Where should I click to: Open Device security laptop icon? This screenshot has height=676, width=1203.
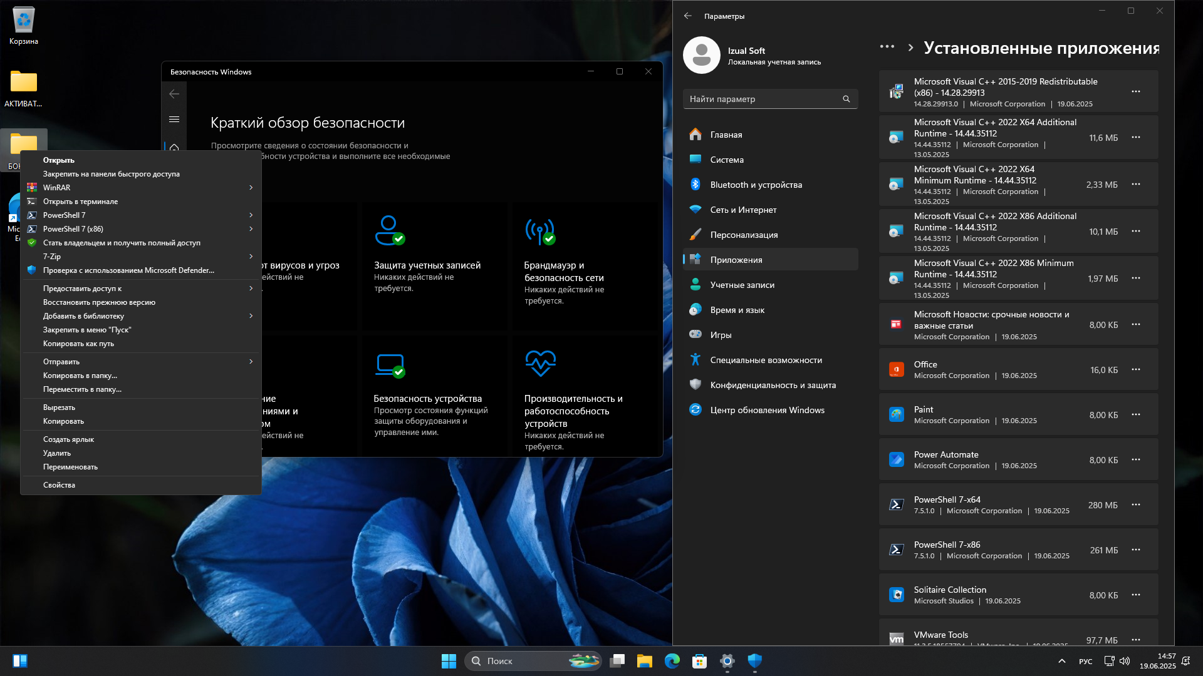click(x=390, y=365)
